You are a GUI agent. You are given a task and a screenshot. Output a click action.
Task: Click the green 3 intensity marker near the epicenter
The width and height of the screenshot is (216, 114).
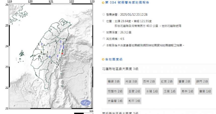point(59,53)
